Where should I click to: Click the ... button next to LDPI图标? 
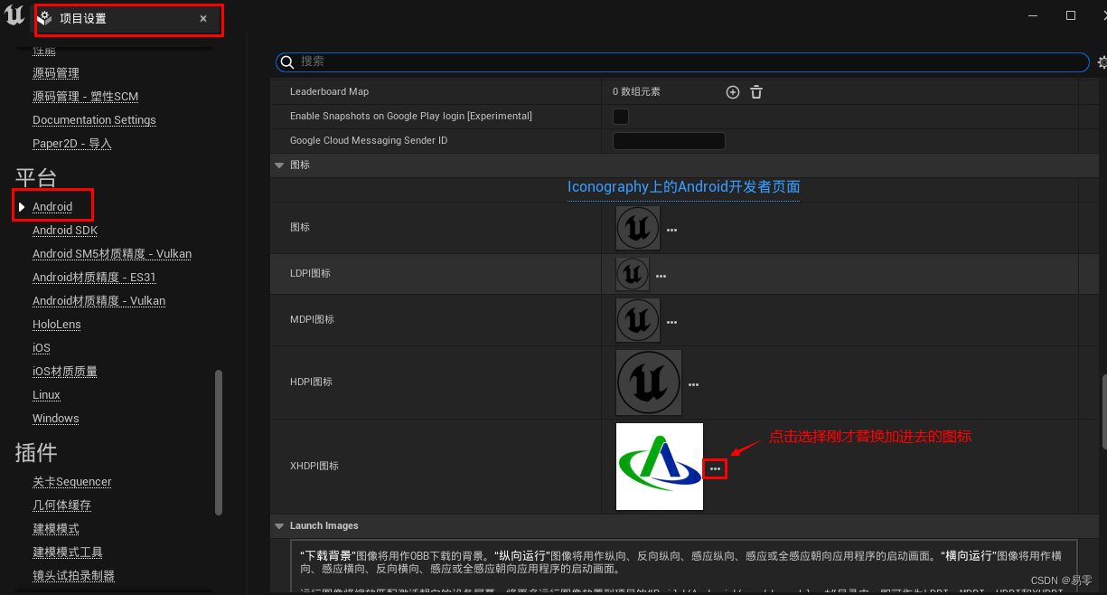[661, 275]
